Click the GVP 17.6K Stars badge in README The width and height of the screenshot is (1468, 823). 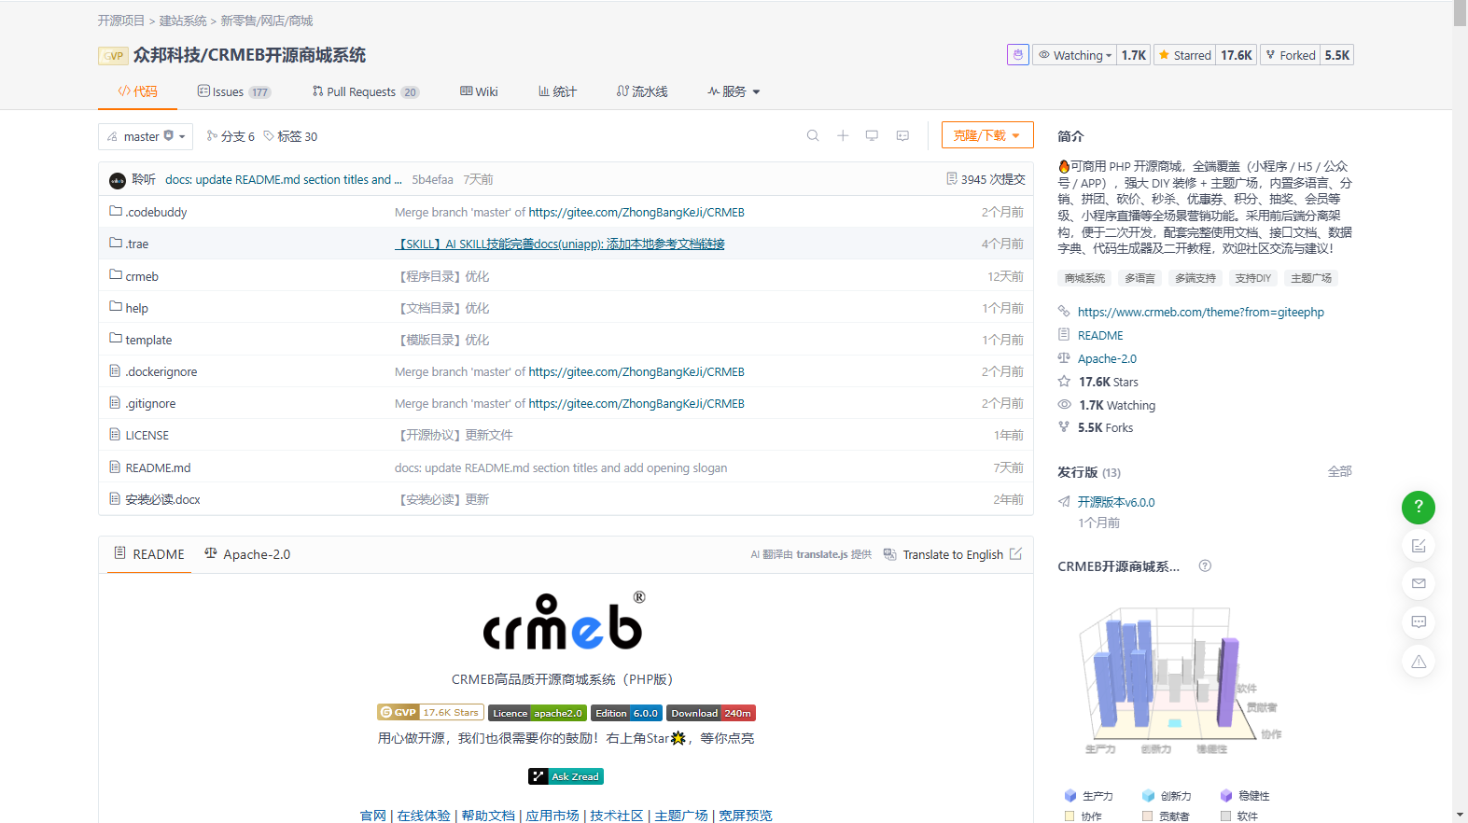point(430,713)
